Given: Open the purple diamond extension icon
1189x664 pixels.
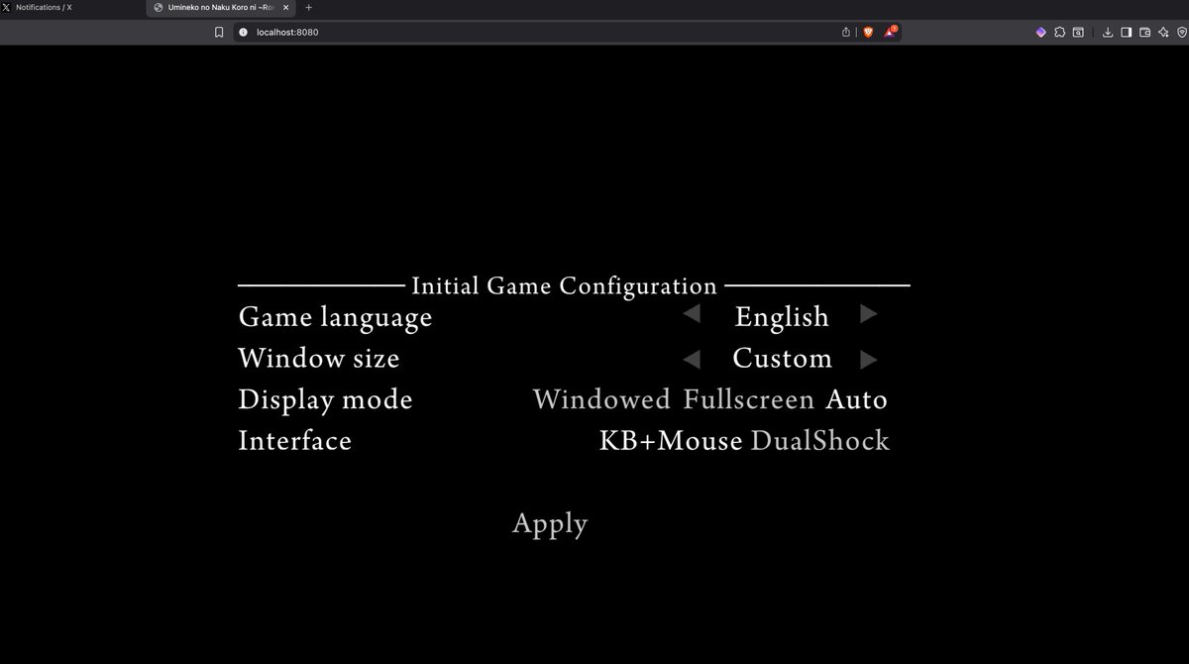Looking at the screenshot, I should click(1040, 32).
